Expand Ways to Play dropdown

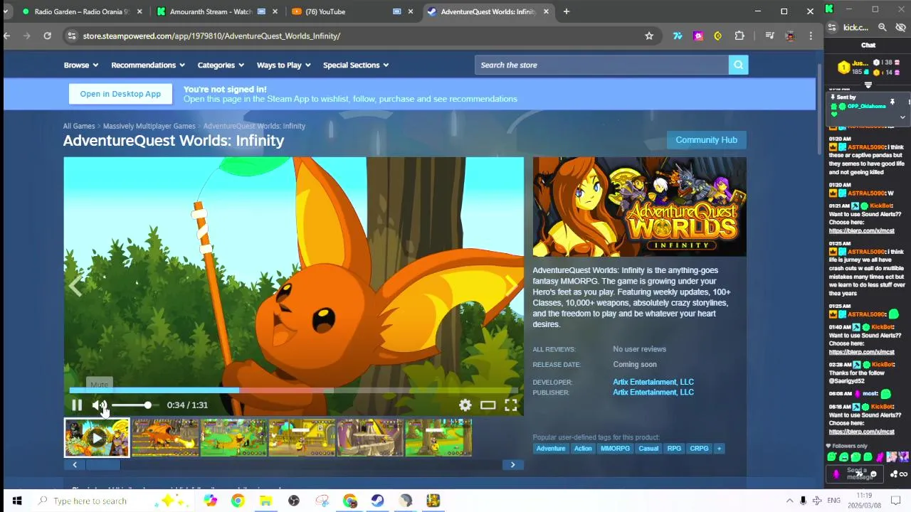[283, 65]
